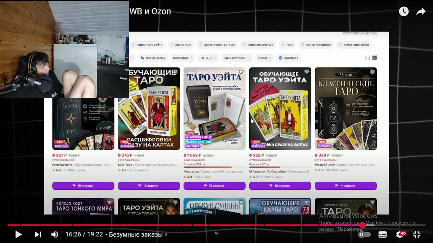Expand the 'Бренд' filter dropdown
This screenshot has height=243, width=433.
pos(264,58)
